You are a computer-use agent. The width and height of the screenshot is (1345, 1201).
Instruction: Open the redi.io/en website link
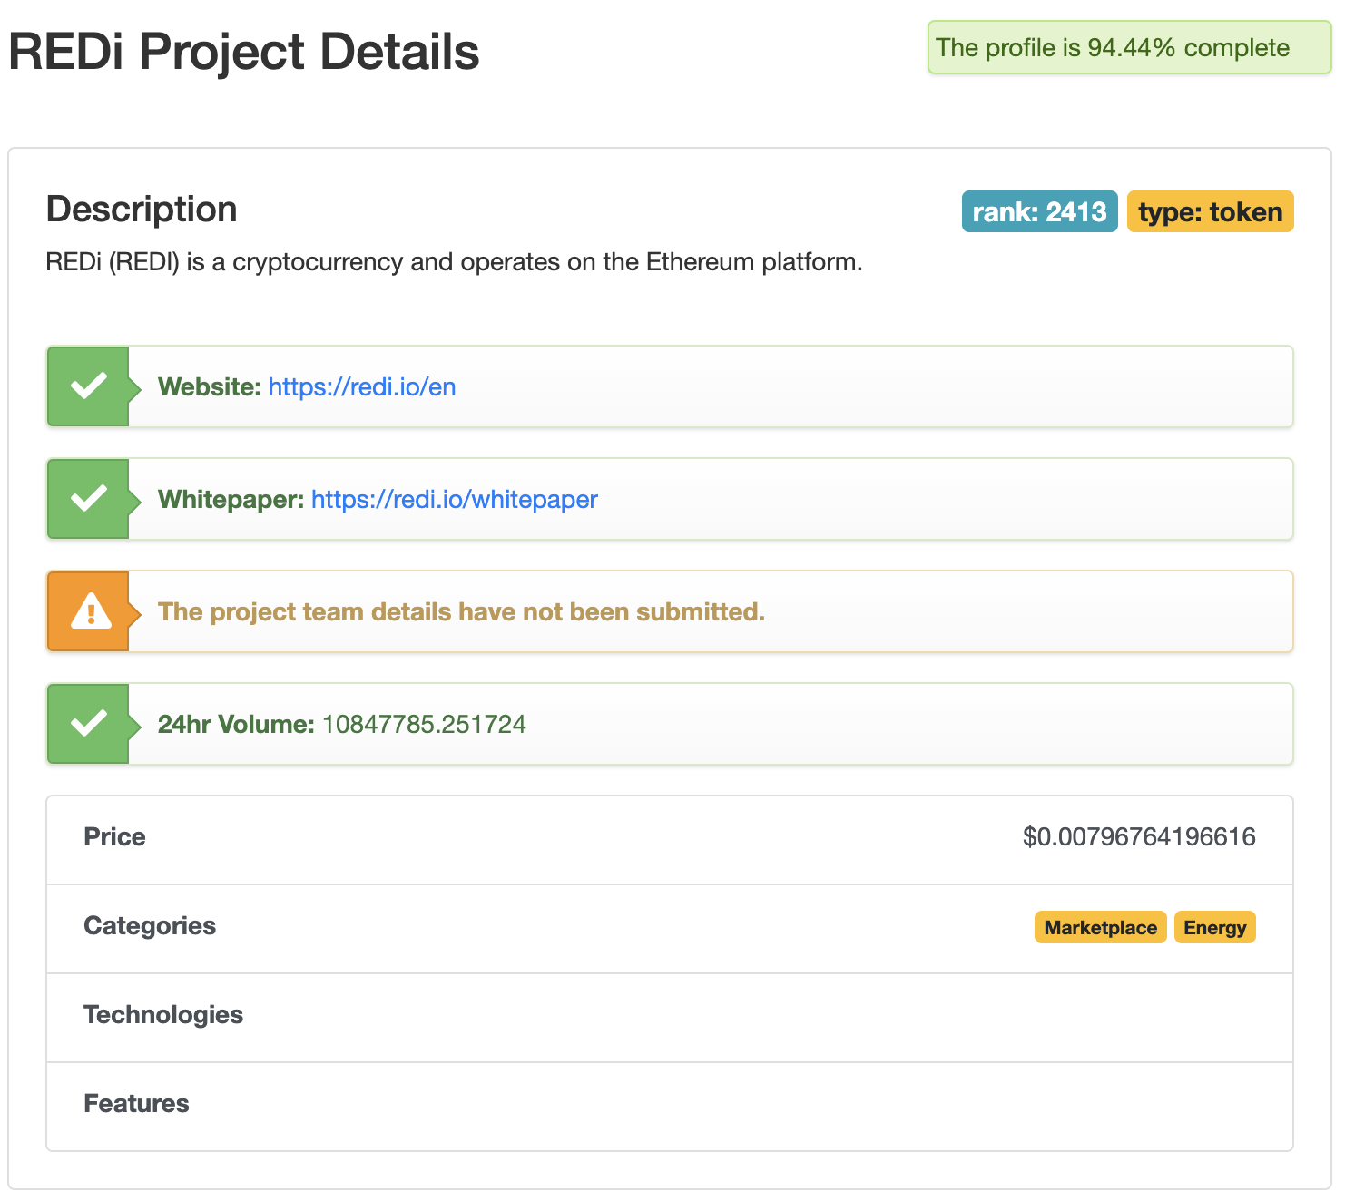pos(362,387)
